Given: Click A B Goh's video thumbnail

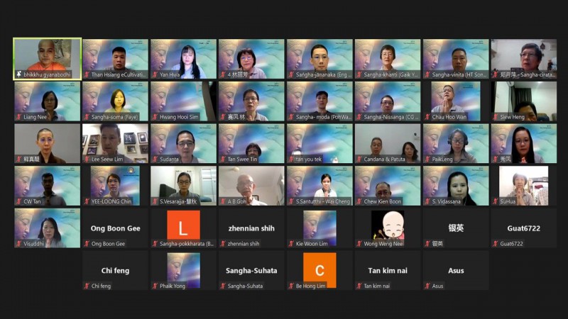Looking at the screenshot, I should coord(251,184).
